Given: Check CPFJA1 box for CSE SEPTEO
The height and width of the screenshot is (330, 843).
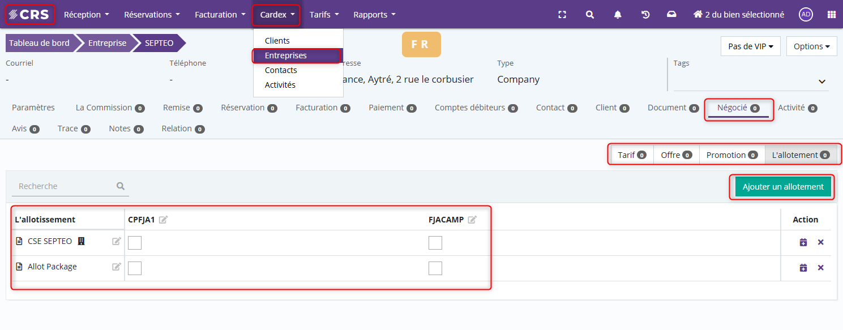Looking at the screenshot, I should pos(135,243).
